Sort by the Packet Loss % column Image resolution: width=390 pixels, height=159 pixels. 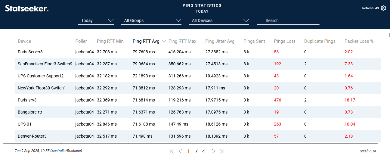359,41
